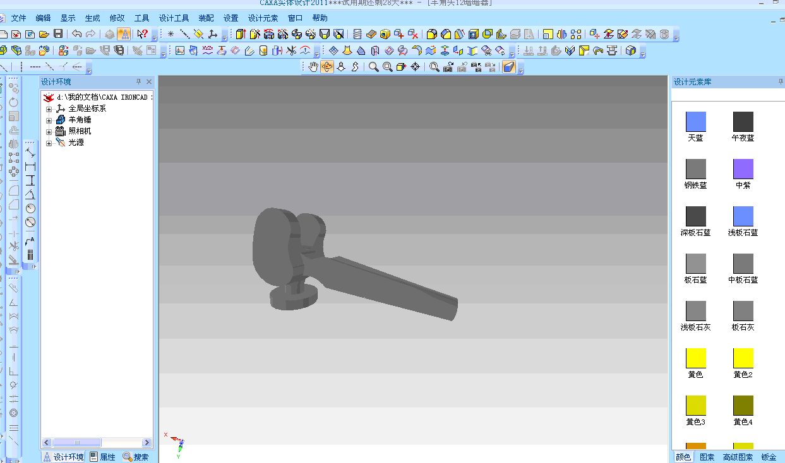The image size is (785, 463).
Task: Open the 搜索 panel tab
Action: (136, 457)
